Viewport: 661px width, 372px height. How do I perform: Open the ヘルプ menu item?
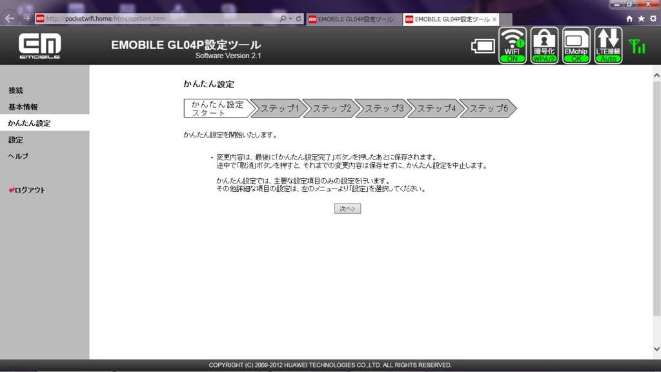point(18,156)
